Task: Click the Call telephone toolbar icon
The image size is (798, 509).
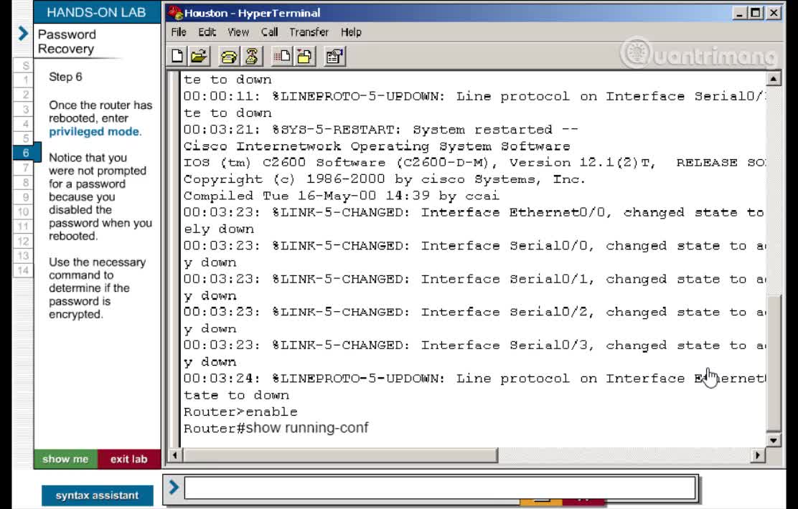Action: (x=228, y=56)
